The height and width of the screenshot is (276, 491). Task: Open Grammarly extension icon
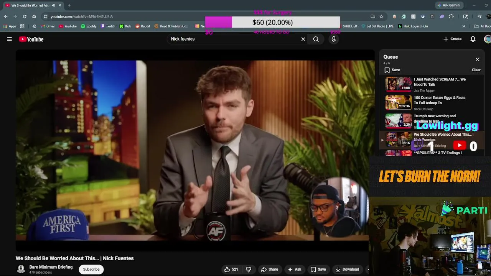(404, 16)
